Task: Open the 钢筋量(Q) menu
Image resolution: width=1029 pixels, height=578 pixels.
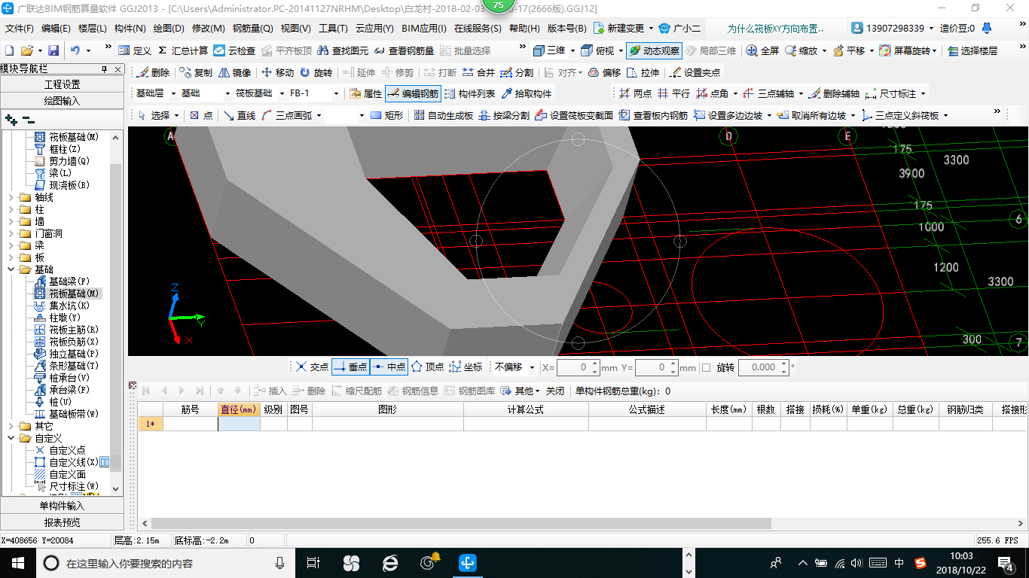Action: click(253, 29)
